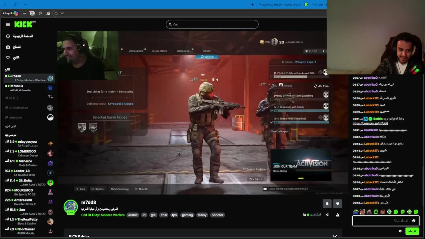The image size is (425, 239).
Task: Click the gaming tag
Action: (187, 215)
